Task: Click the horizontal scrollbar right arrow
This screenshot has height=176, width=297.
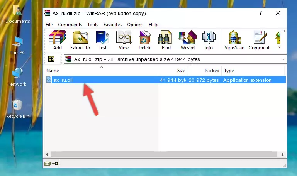Action: point(282,154)
